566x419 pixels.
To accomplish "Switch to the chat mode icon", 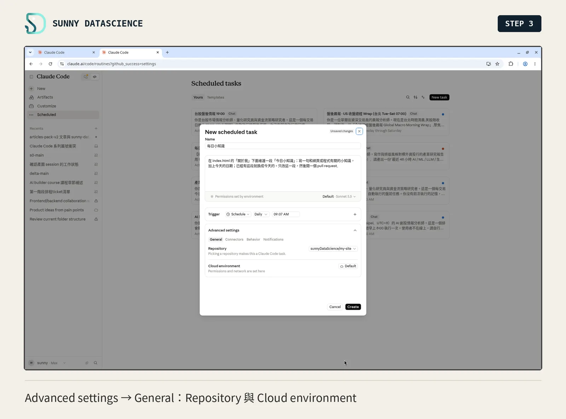I will (x=86, y=77).
